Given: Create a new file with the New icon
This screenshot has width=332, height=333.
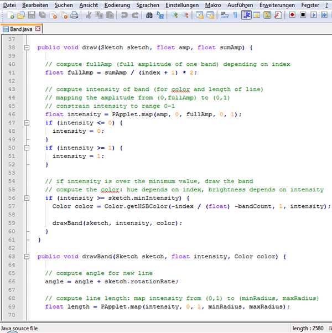Looking at the screenshot, I should click(x=11, y=15).
